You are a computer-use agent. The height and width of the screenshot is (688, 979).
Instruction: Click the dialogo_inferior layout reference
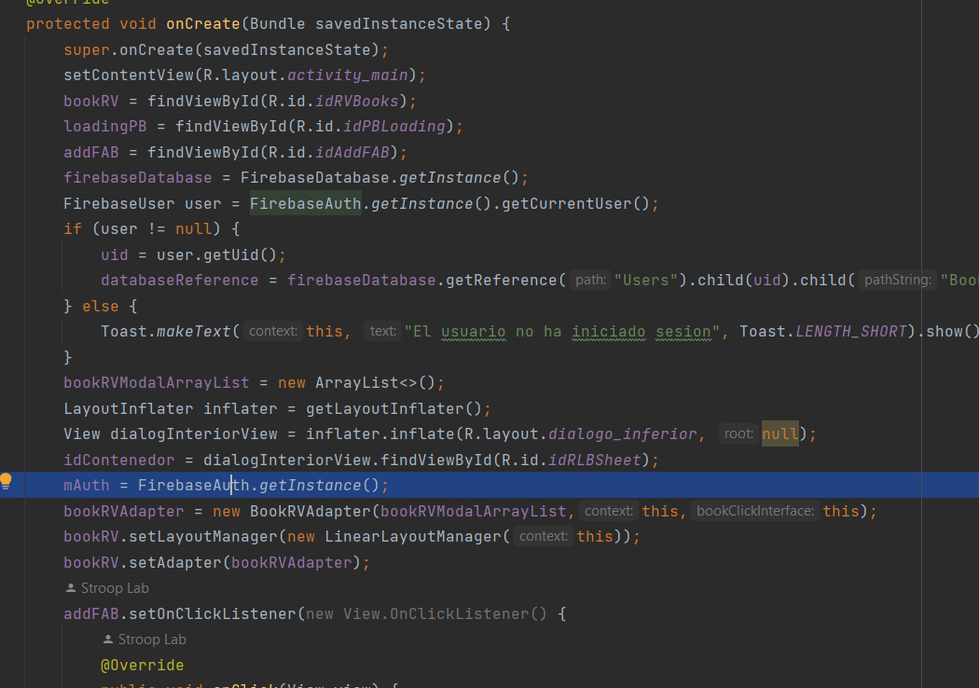pyautogui.click(x=623, y=433)
